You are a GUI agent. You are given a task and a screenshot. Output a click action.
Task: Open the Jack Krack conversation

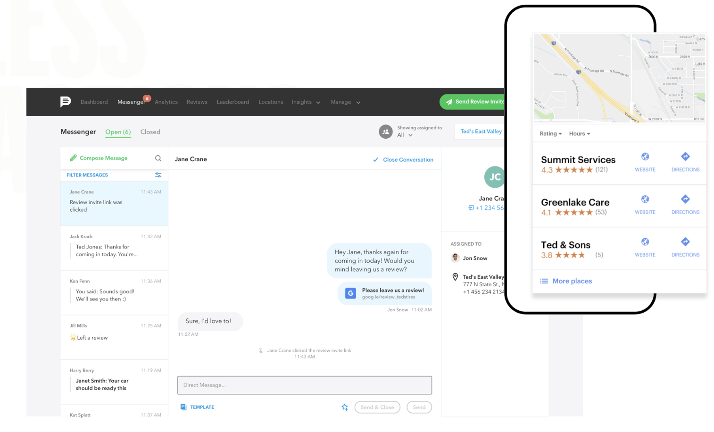(x=114, y=246)
